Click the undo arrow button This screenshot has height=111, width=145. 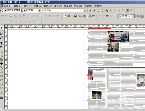(x=111, y=16)
